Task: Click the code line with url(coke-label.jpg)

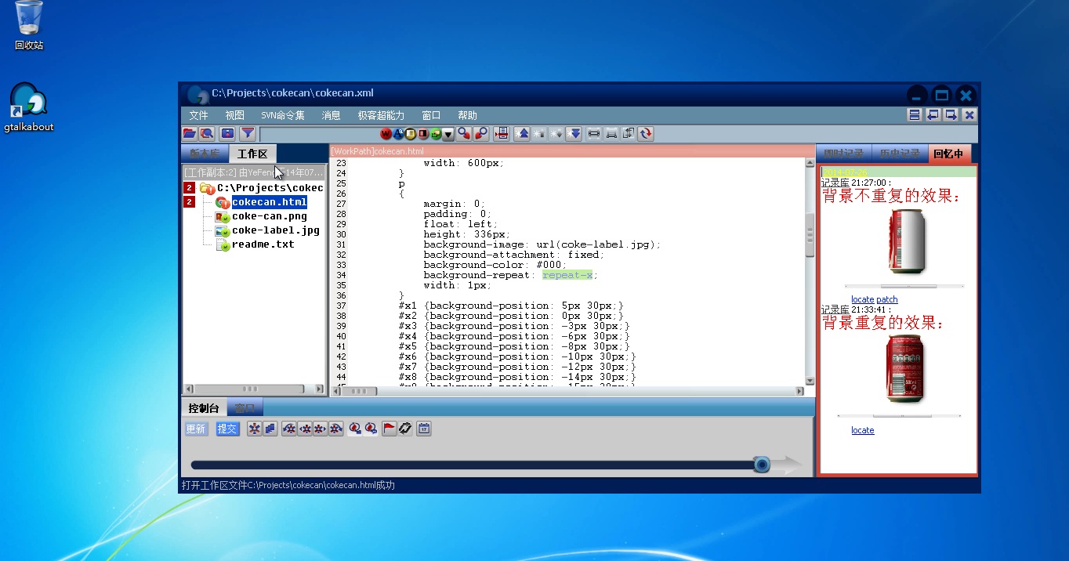Action: [x=542, y=244]
